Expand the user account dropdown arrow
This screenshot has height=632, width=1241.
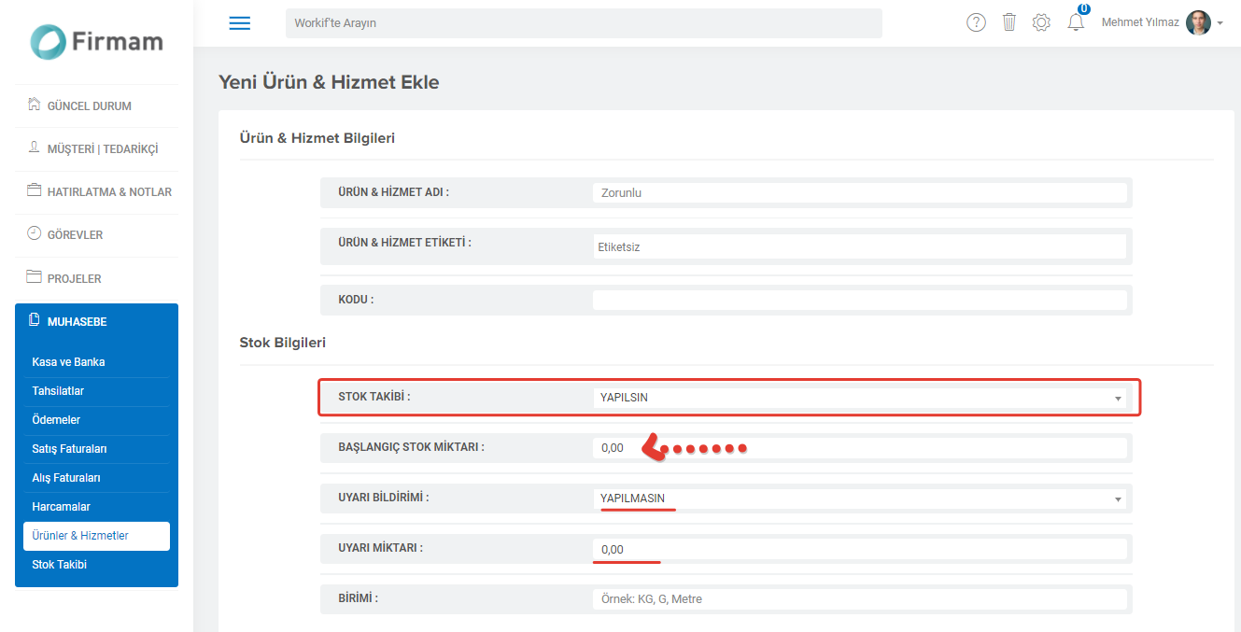(x=1220, y=23)
